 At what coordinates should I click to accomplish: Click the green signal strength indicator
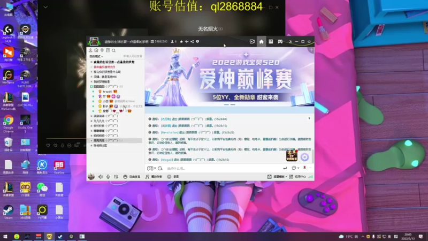point(311,177)
